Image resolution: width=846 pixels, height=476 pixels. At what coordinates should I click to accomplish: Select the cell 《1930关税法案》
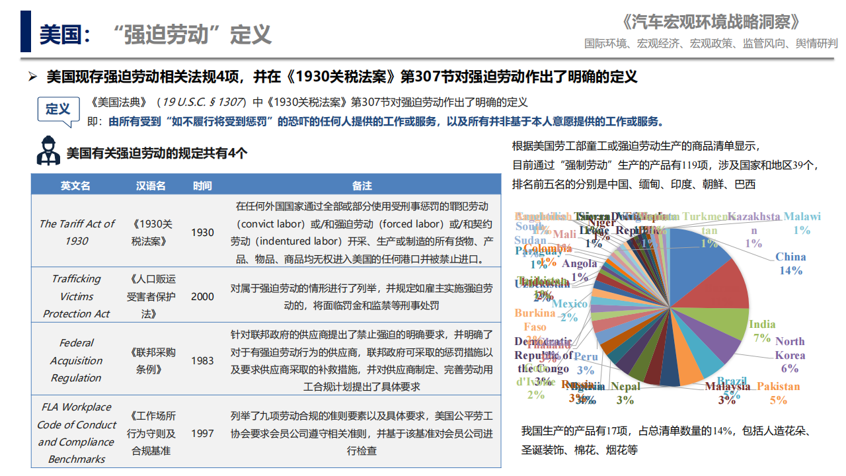[151, 232]
